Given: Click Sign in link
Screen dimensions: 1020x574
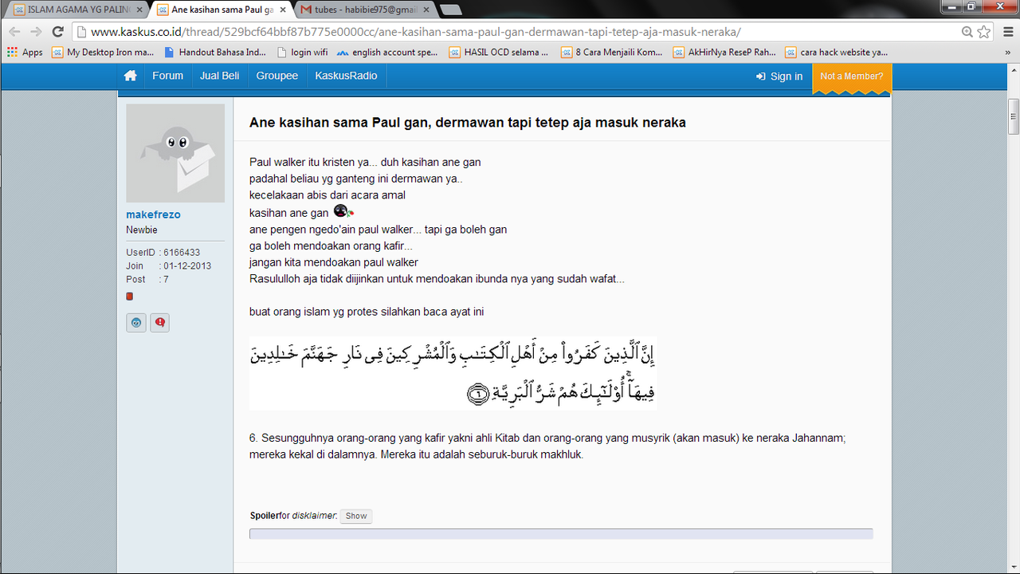Looking at the screenshot, I should pyautogui.click(x=779, y=77).
